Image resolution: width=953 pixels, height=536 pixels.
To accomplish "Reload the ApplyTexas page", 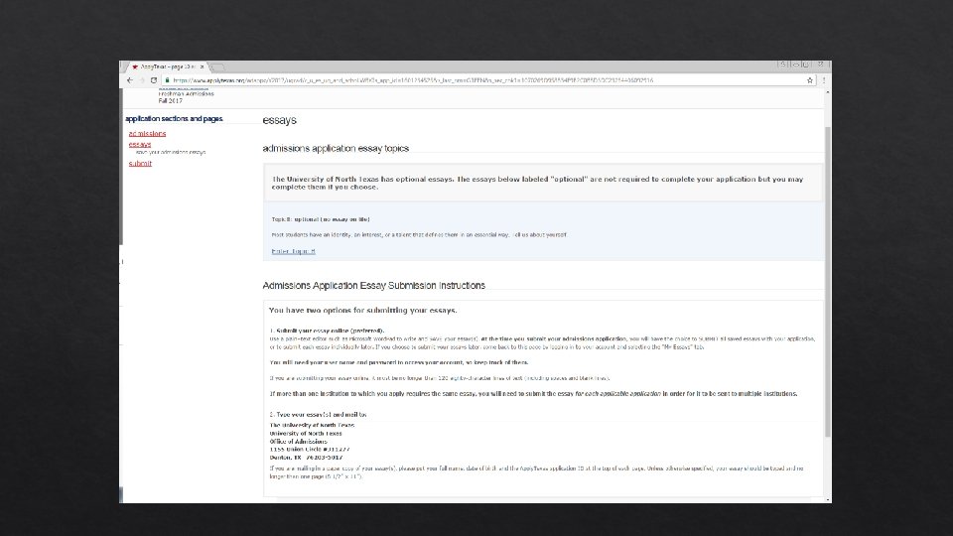I will pos(154,80).
